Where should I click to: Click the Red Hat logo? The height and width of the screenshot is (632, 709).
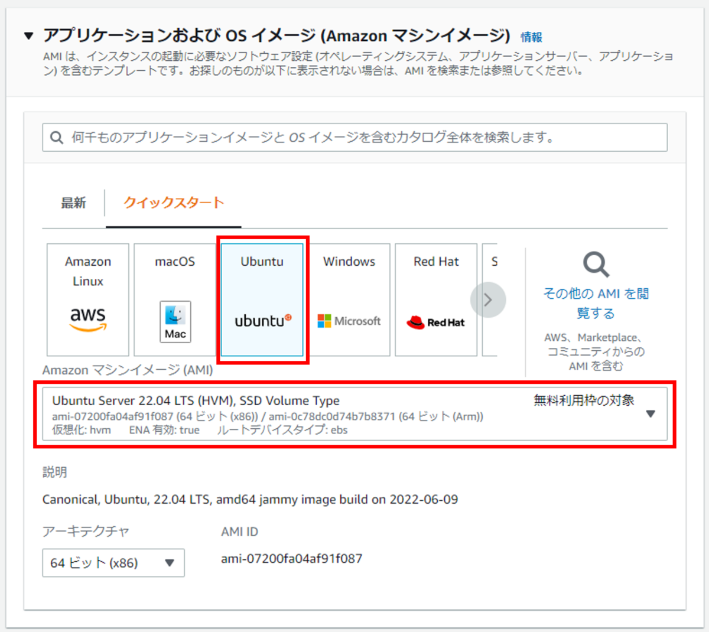(x=436, y=322)
